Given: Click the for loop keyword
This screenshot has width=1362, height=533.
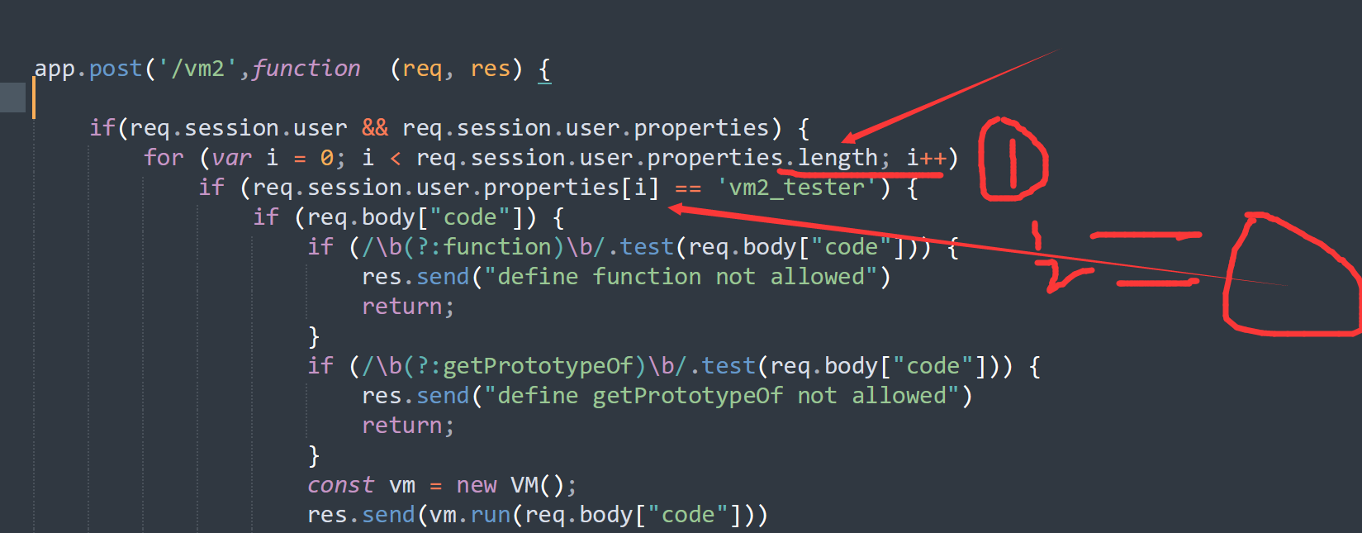Looking at the screenshot, I should pyautogui.click(x=164, y=158).
